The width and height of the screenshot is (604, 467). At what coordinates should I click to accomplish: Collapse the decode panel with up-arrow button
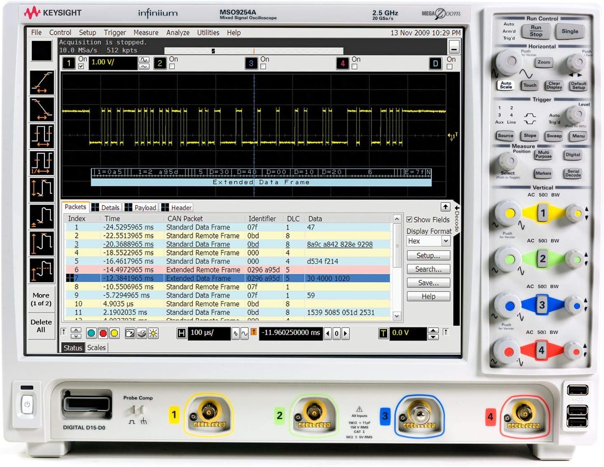point(445,207)
